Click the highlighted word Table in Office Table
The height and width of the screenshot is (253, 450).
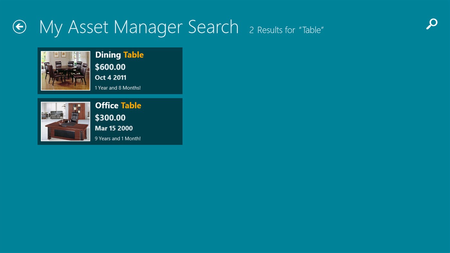(131, 105)
